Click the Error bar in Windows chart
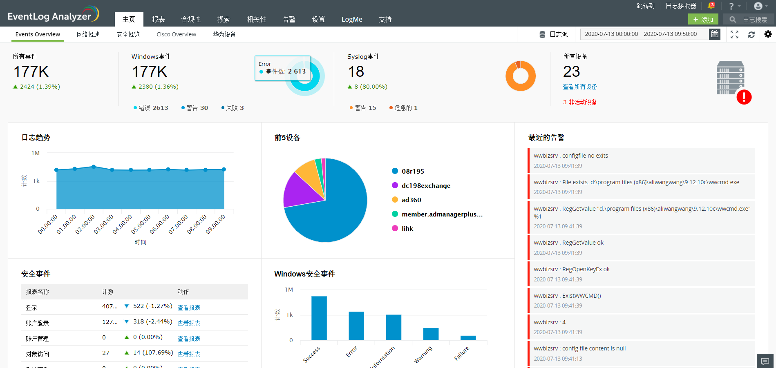This screenshot has height=368, width=776. [x=356, y=326]
